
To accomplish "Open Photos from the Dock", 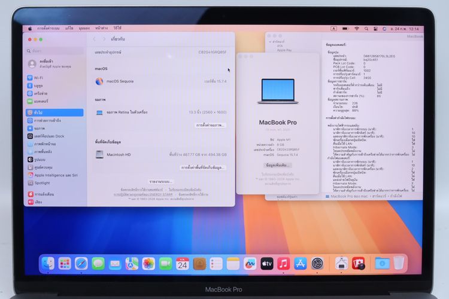I will (148, 264).
